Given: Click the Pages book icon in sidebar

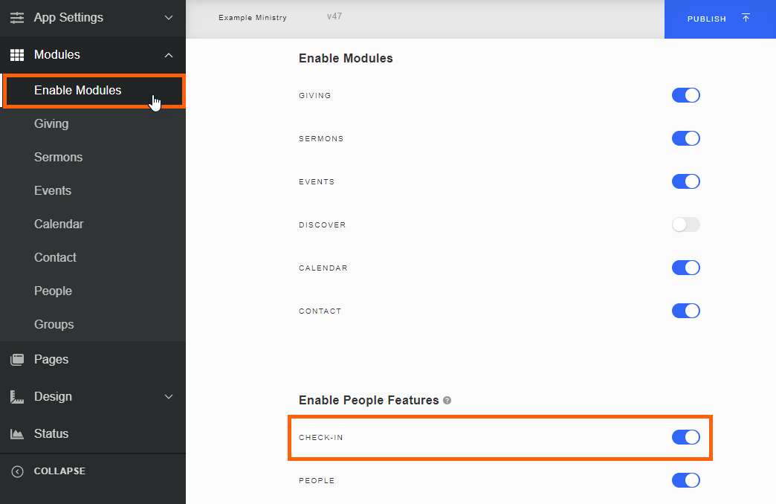Looking at the screenshot, I should (17, 359).
